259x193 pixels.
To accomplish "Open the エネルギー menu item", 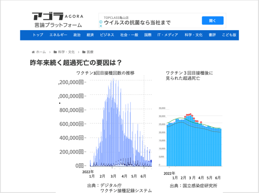I will (x=58, y=35).
